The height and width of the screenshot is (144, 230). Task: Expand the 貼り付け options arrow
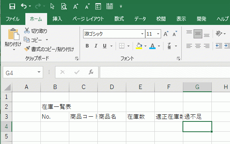pyautogui.click(x=14, y=50)
